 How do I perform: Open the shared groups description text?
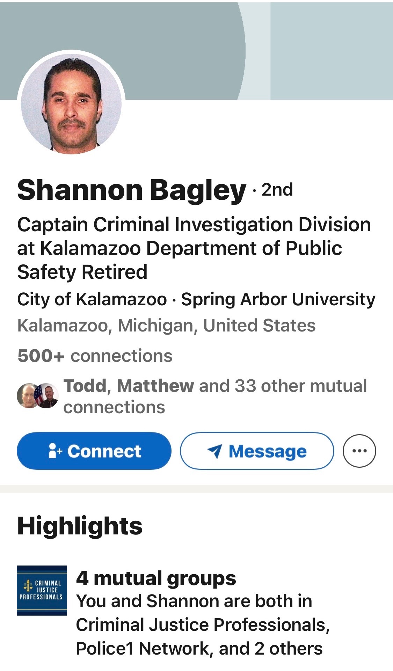pos(203,625)
